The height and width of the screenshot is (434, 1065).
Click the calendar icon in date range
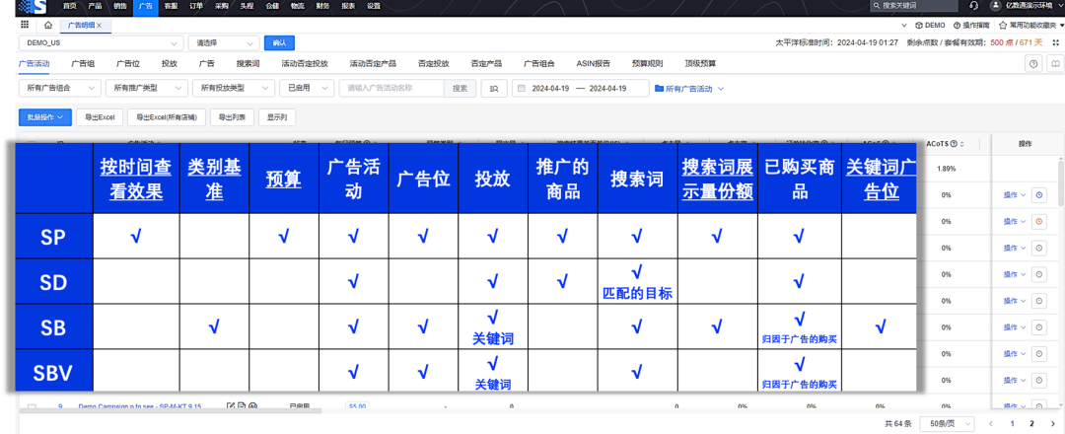[x=522, y=89]
